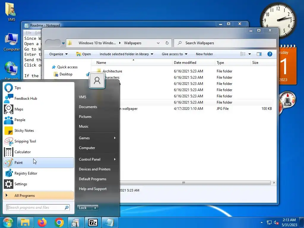Select the Computer desktop icon
The height and width of the screenshot is (228, 304).
pos(12,42)
